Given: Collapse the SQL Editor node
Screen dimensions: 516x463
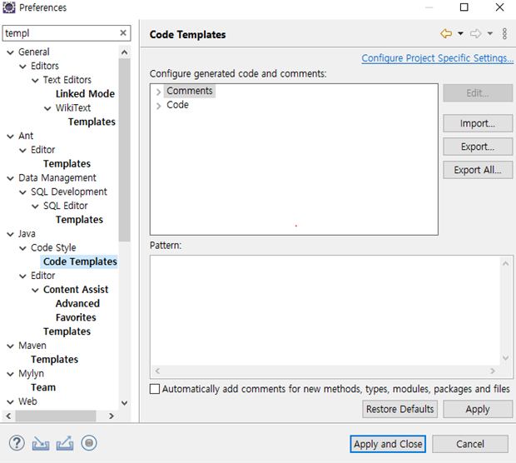Looking at the screenshot, I should 35,207.
